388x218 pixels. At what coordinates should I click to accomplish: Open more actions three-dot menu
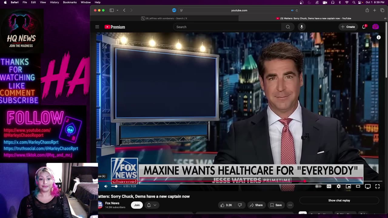pyautogui.click(x=290, y=205)
